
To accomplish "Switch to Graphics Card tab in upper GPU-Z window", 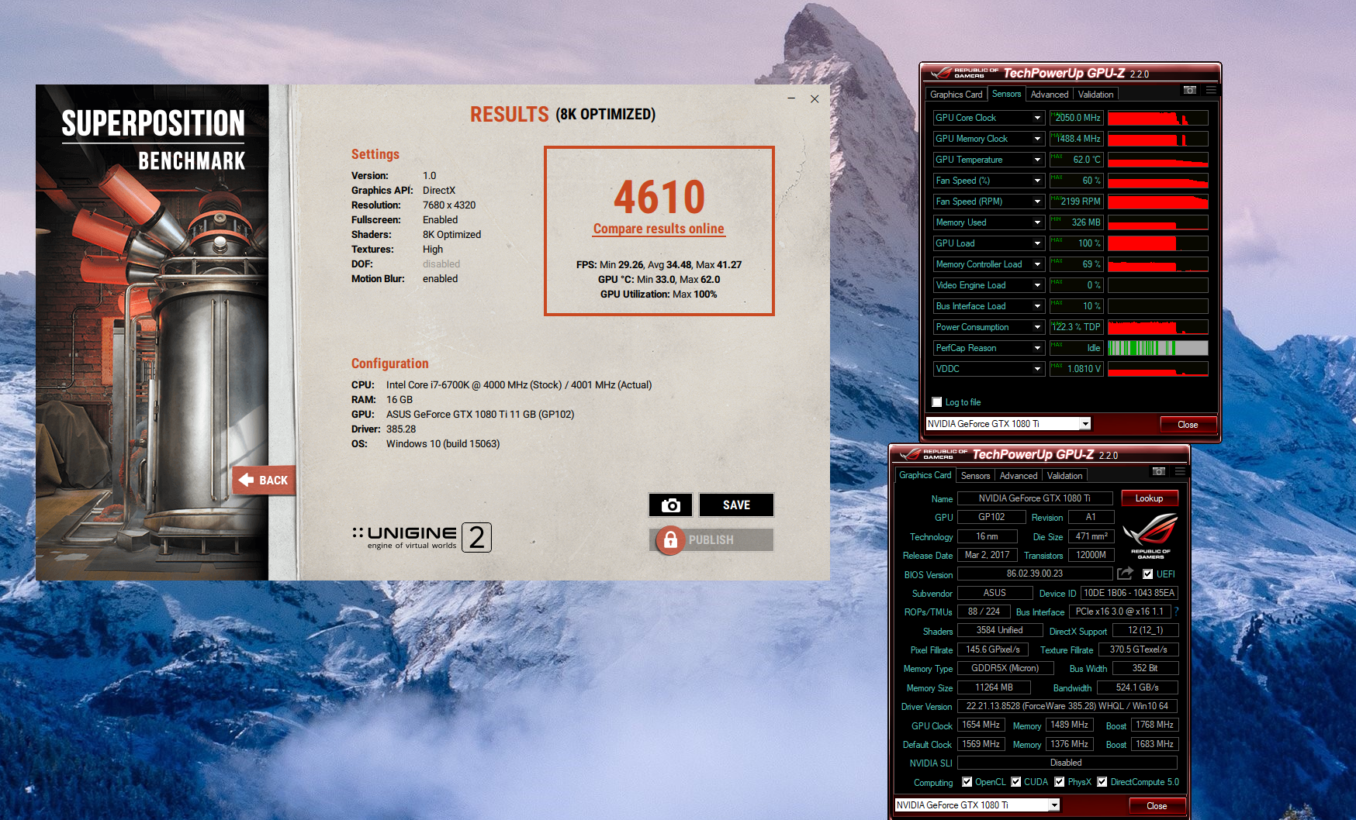I will tap(956, 95).
